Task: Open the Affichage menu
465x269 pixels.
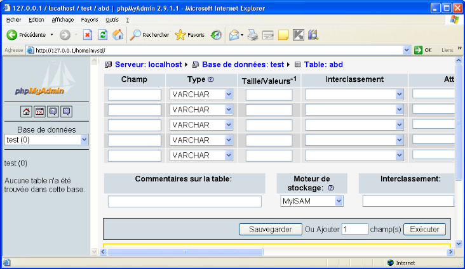Action: (x=62, y=20)
